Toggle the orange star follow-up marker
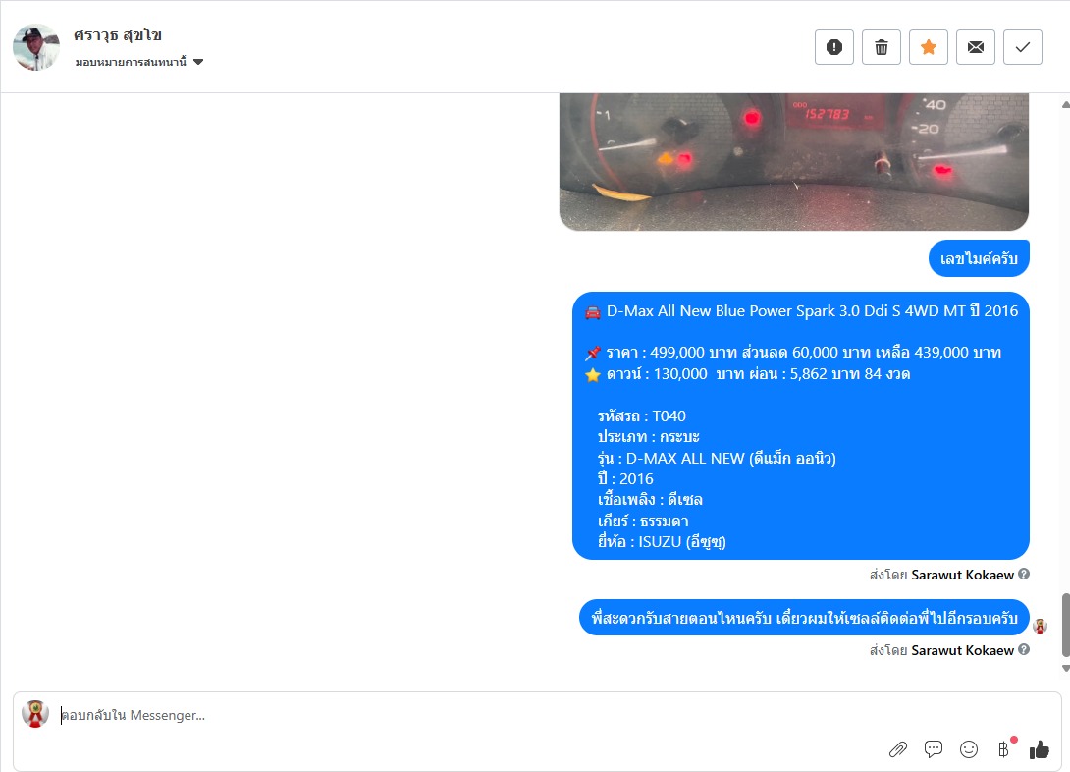This screenshot has height=772, width=1070. [928, 47]
